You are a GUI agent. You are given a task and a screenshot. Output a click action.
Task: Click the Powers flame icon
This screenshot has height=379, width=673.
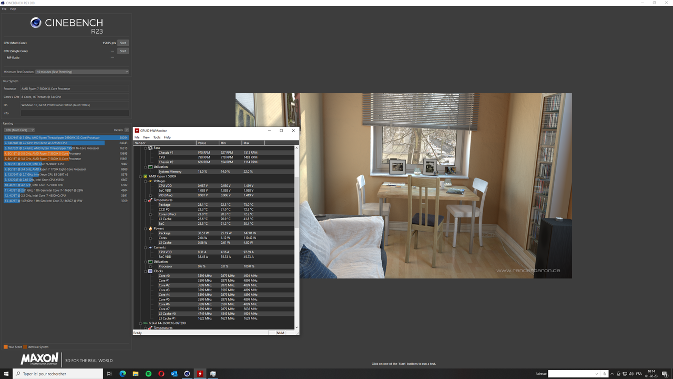point(150,228)
